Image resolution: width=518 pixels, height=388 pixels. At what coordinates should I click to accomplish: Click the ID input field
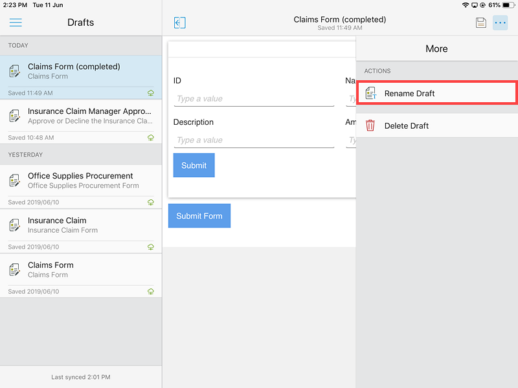click(254, 99)
